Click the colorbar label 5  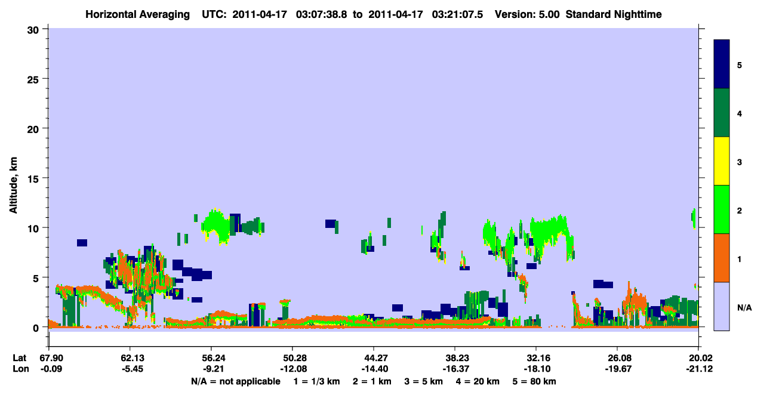click(740, 64)
